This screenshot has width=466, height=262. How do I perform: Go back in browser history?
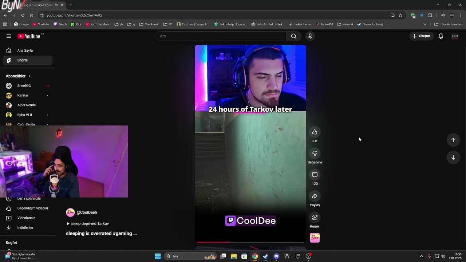[5, 15]
